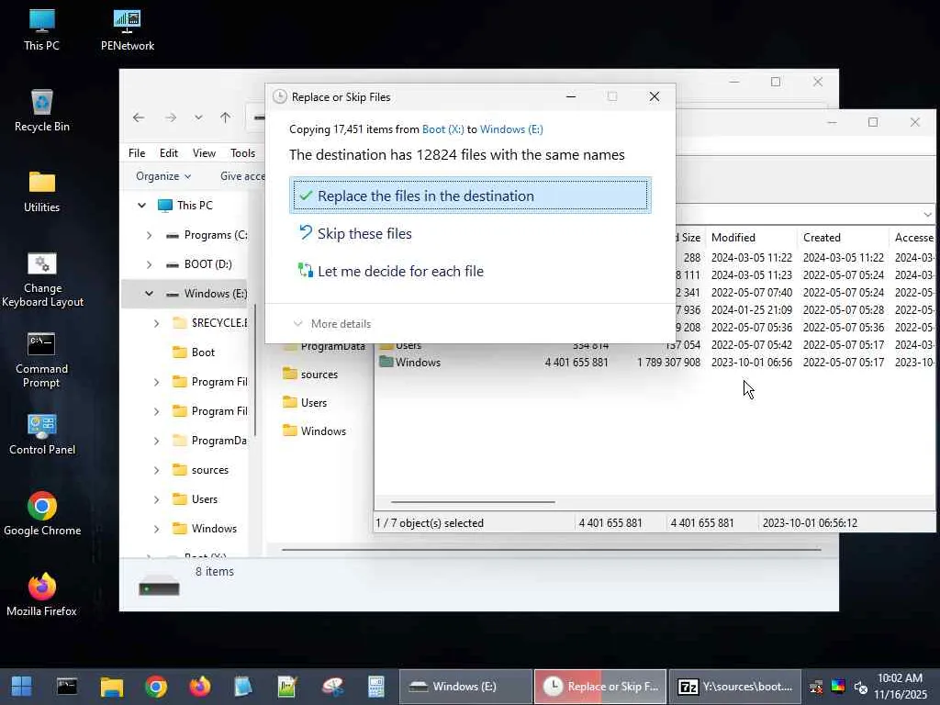This screenshot has width=940, height=705.
Task: Open Utilities folder on desktop
Action: coord(42,192)
